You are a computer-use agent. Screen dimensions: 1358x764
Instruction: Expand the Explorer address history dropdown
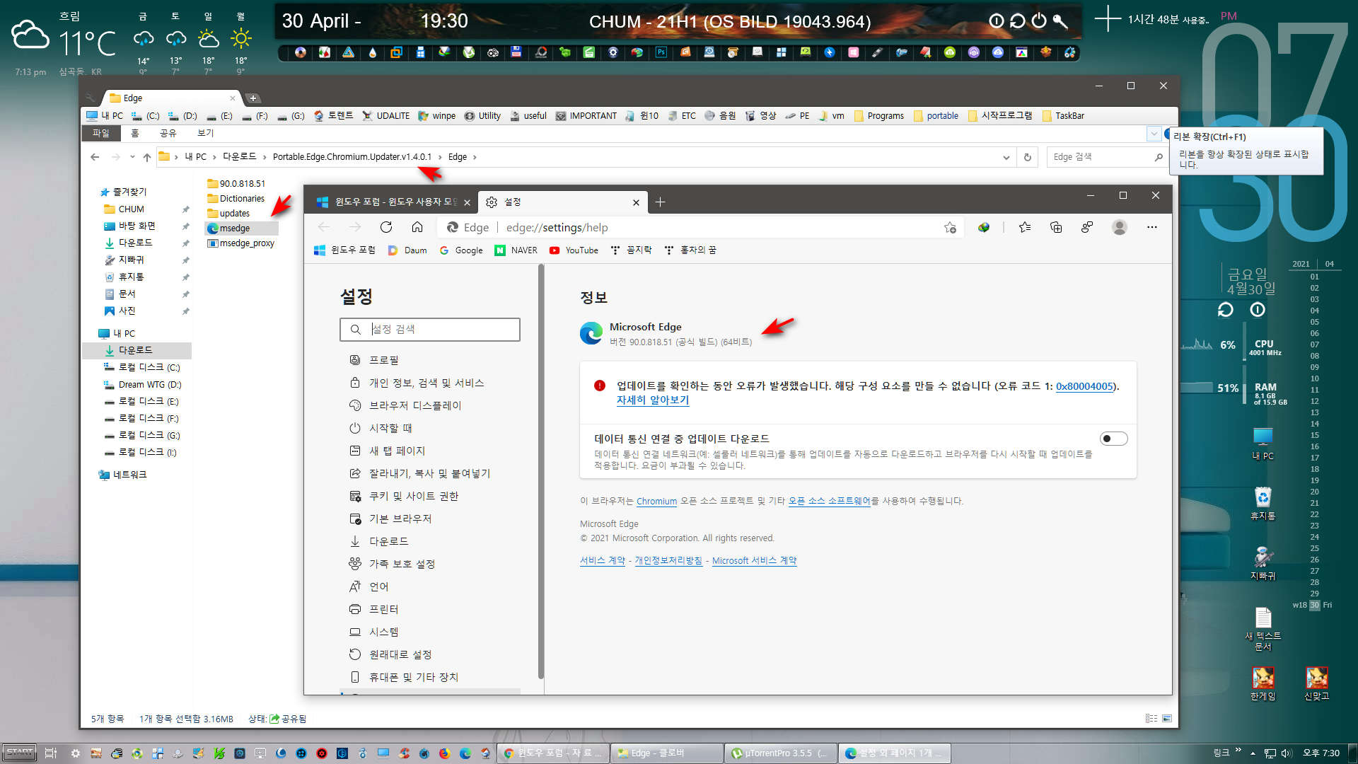[1006, 157]
